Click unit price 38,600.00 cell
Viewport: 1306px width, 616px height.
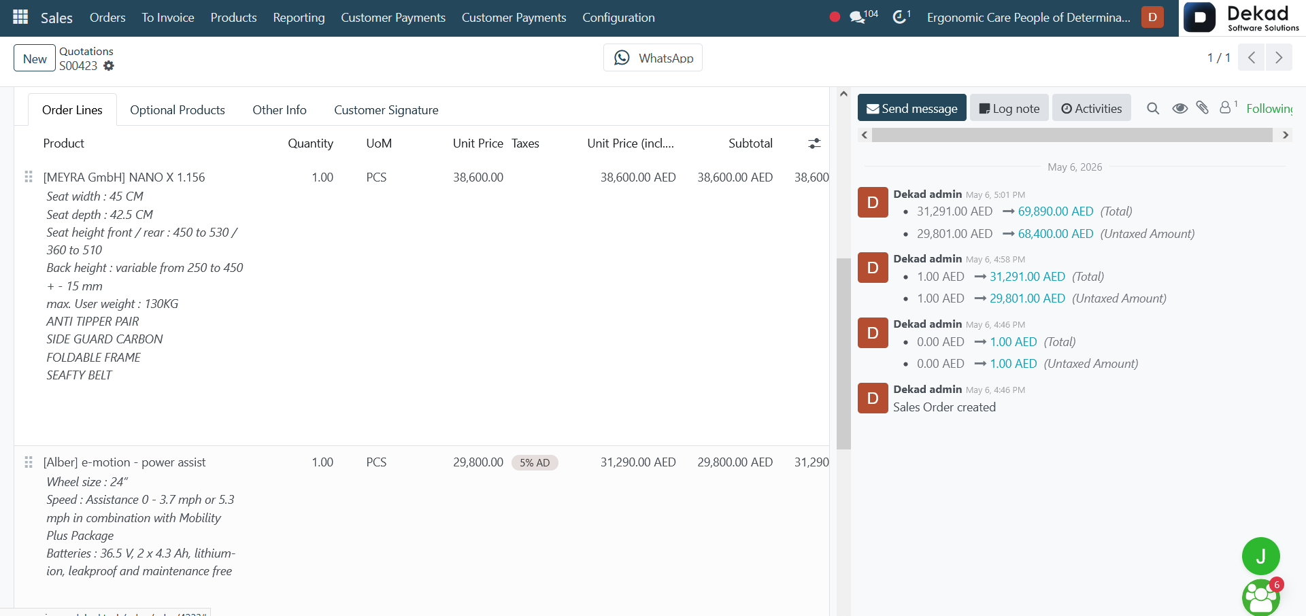[478, 177]
